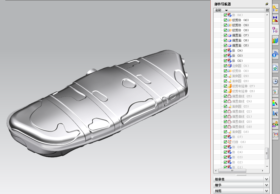Viewport: 280px width, 194px height.
Task: Suppress feature 体 (33) checkbox
Action: point(225,56)
